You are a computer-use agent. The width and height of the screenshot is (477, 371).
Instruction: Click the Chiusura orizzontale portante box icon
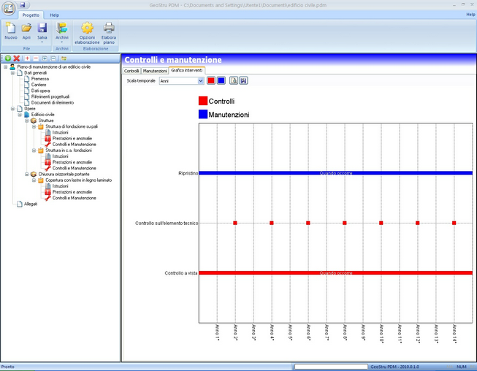(x=34, y=174)
